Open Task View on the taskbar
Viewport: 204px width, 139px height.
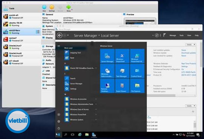click(73, 135)
